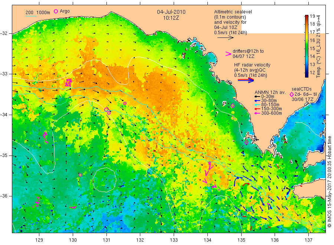
Task: Click the magenta drifters chevron legend symbol
Action: coord(228,54)
